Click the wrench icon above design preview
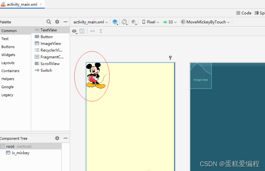The image size is (265, 171). coord(170,57)
